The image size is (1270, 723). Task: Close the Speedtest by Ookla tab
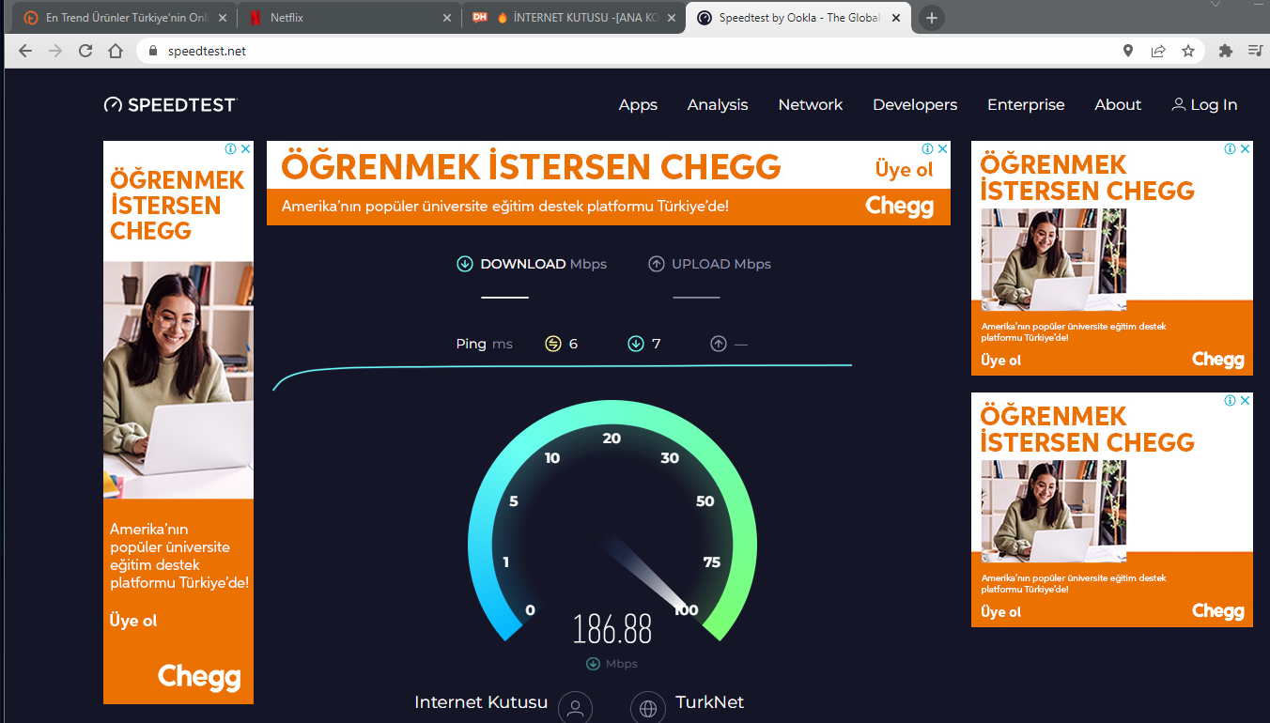click(896, 18)
